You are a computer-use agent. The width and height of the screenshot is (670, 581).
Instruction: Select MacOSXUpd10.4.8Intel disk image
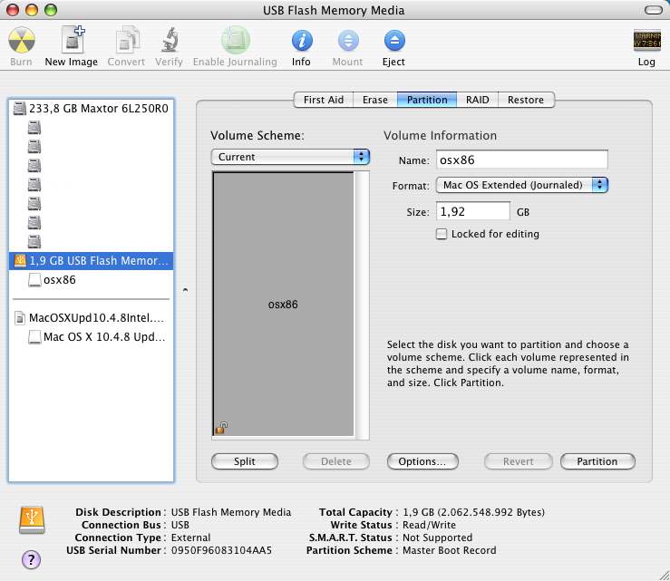coord(90,318)
